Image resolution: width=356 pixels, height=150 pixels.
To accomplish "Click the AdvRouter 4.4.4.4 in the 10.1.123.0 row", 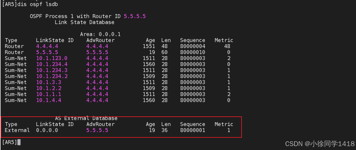I will 97,58.
